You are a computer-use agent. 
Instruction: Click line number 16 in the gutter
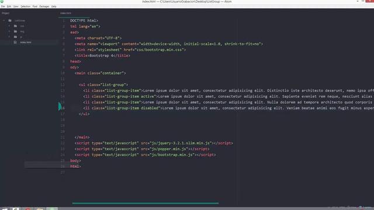click(63, 108)
